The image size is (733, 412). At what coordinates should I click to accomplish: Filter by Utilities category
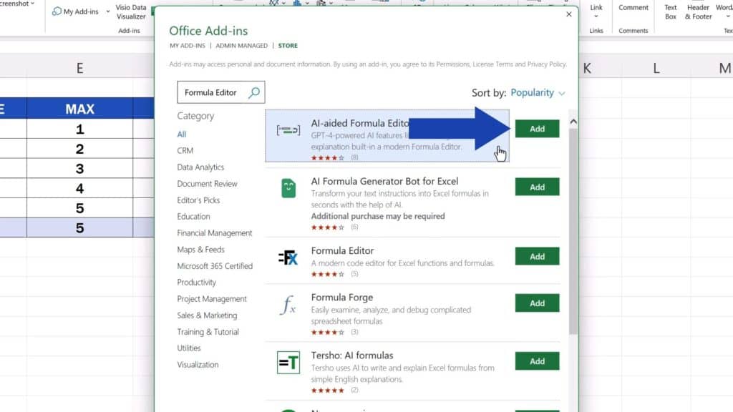[x=189, y=348]
